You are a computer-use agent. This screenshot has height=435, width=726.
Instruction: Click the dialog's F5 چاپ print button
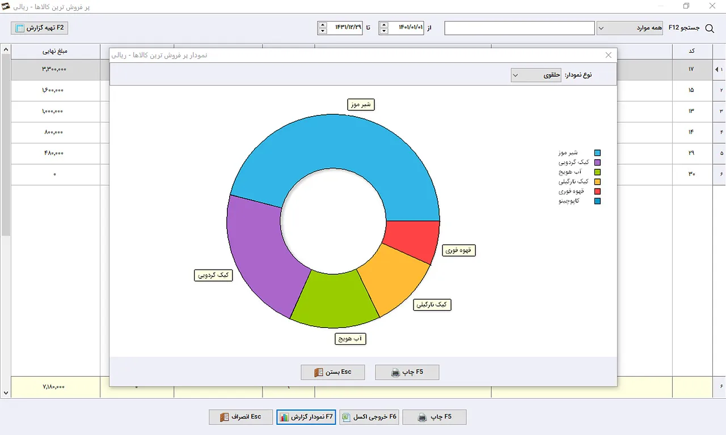pyautogui.click(x=407, y=372)
